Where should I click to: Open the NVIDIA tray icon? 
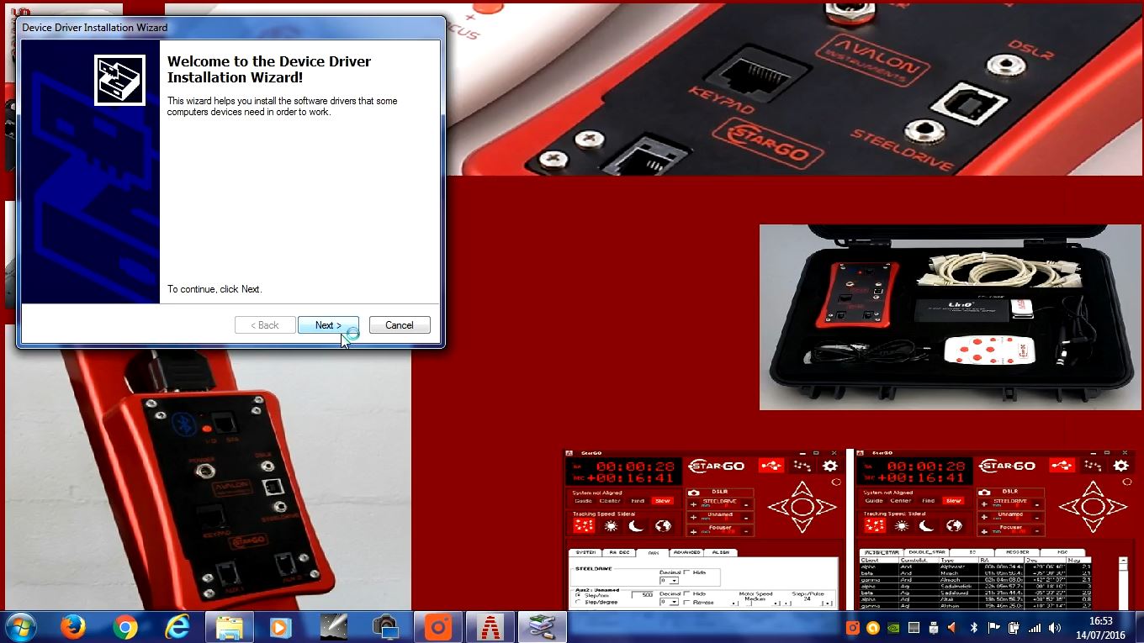pos(893,628)
